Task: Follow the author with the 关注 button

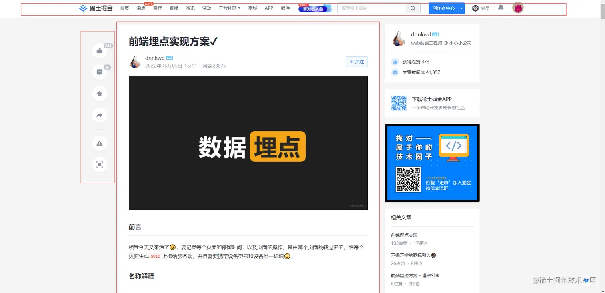Action: 356,62
